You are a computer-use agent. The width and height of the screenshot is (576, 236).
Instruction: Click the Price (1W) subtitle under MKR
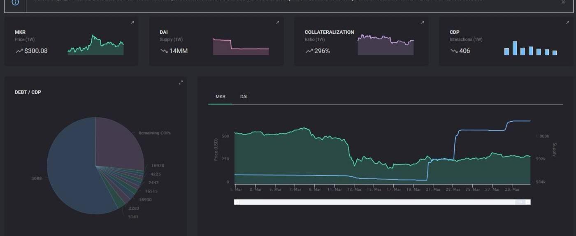click(x=25, y=39)
